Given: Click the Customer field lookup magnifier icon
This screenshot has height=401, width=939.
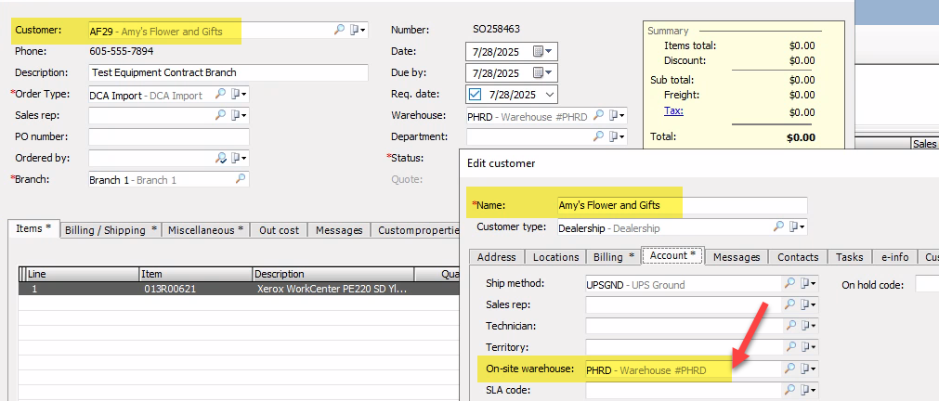Looking at the screenshot, I should [340, 30].
